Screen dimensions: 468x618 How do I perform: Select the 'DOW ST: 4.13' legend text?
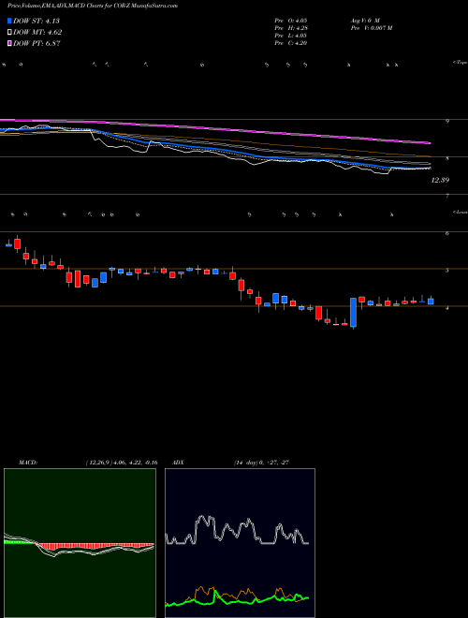[x=37, y=22]
